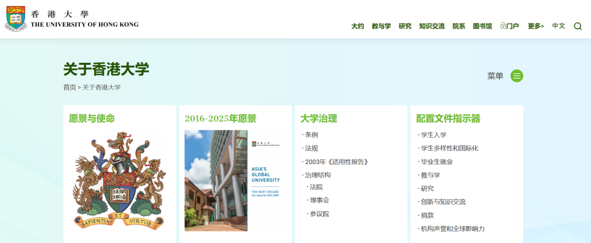Viewport: 591px width, 243px height.
Task: Open 教与学 in the 配置文件指示器 list
Action: click(x=431, y=175)
